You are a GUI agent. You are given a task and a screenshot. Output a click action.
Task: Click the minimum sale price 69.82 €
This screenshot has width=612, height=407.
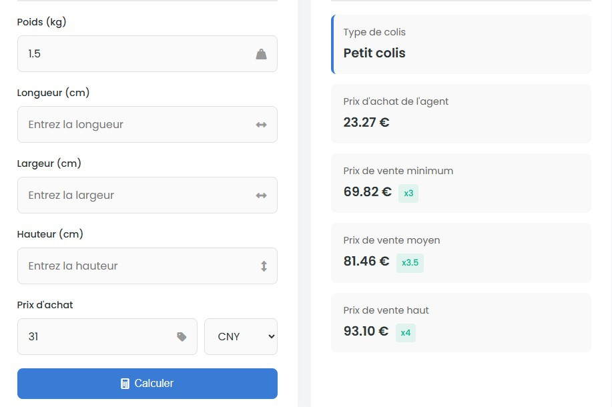(367, 192)
